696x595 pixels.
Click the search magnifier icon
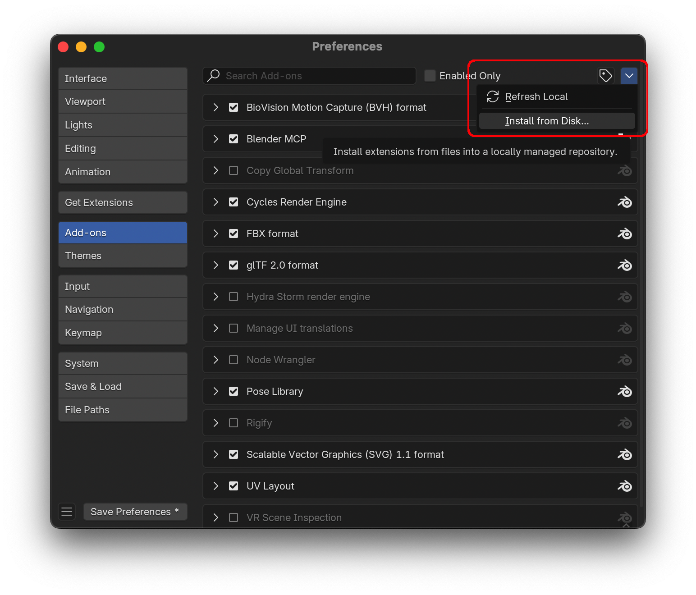[x=214, y=75]
